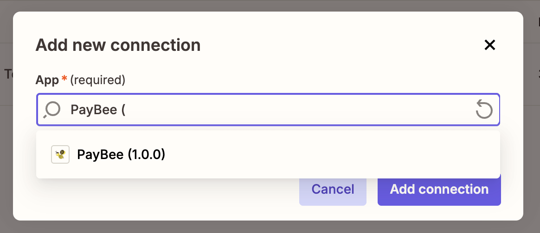
Task: Click the dropdown panel's bottom padding
Action: click(268, 174)
